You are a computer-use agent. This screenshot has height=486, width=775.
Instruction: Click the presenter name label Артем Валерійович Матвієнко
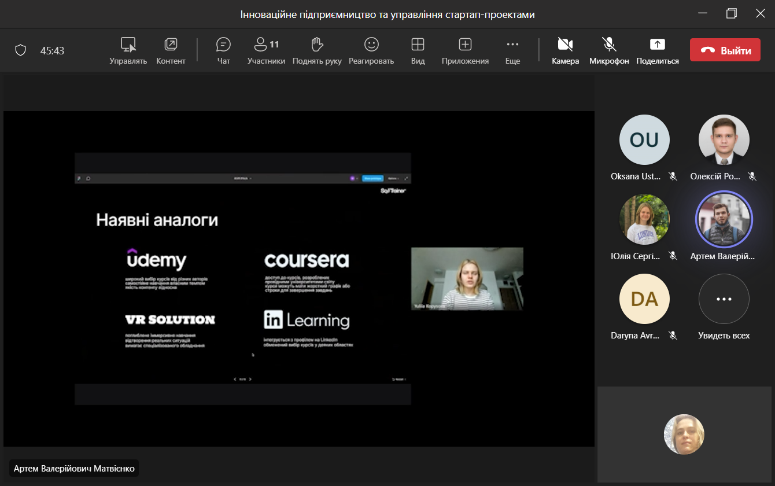pos(74,468)
